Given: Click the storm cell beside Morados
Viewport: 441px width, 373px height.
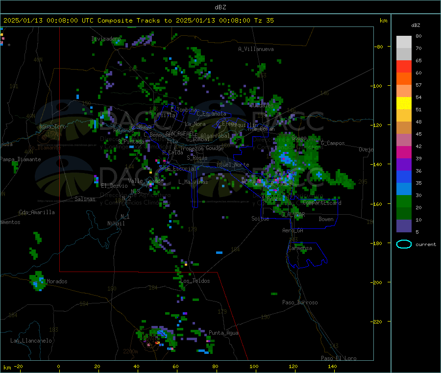Looking at the screenshot, I should [38, 281].
